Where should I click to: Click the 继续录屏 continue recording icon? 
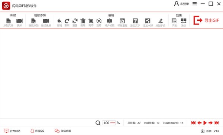point(46,21)
